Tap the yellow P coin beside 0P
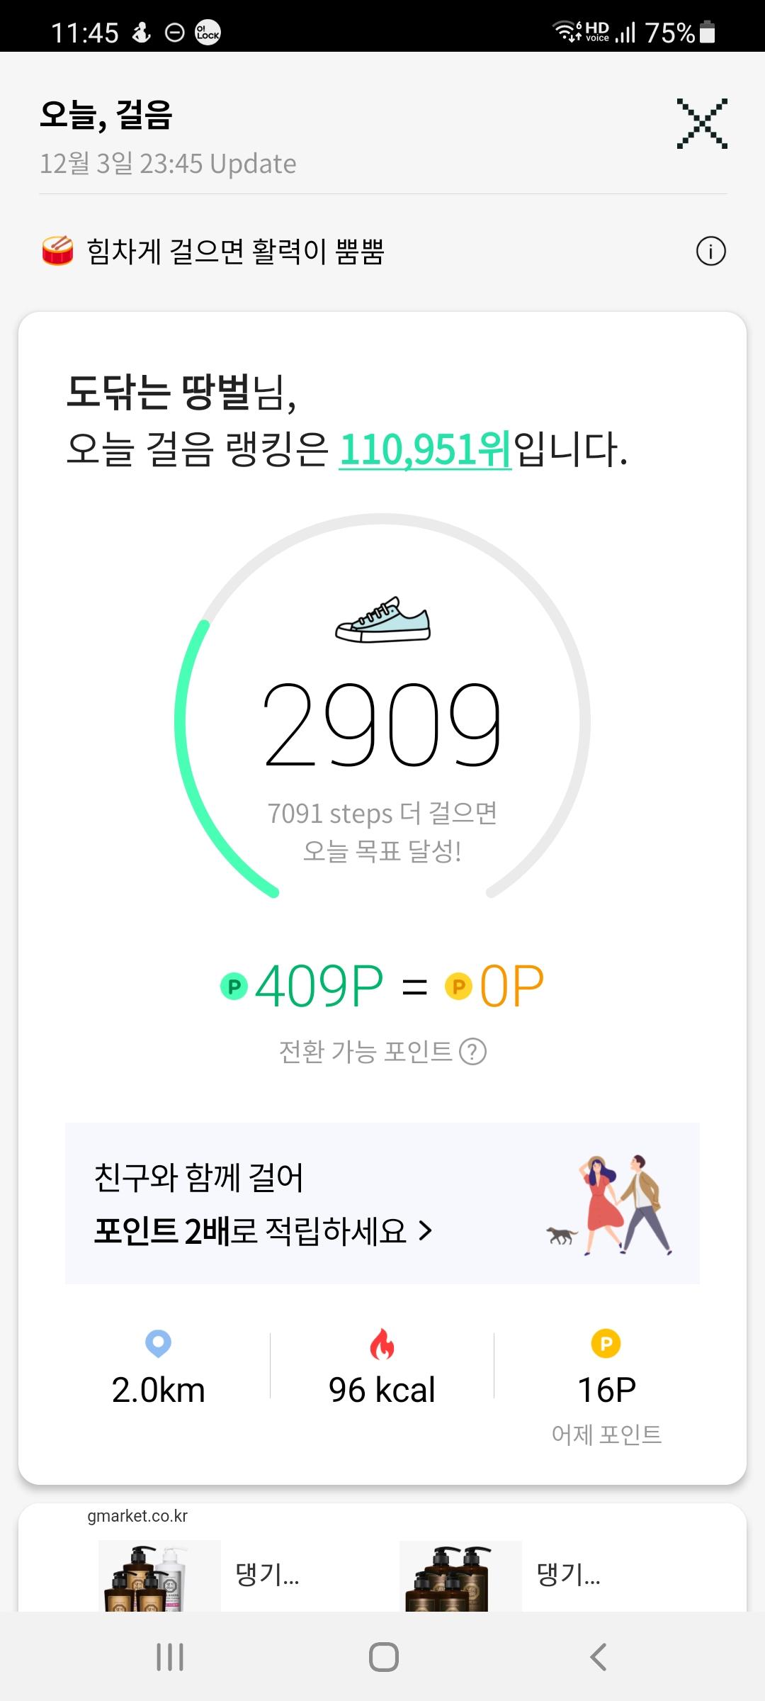The image size is (765, 1701). (x=458, y=986)
